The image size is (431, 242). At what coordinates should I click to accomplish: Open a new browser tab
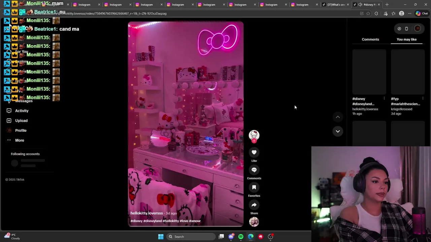pyautogui.click(x=387, y=5)
